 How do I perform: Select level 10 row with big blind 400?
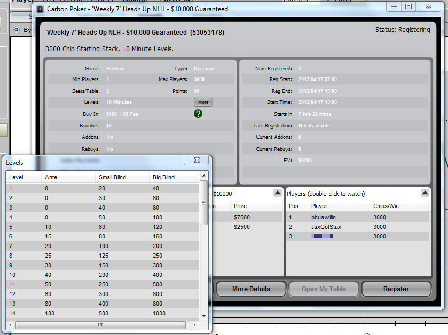[x=103, y=275]
